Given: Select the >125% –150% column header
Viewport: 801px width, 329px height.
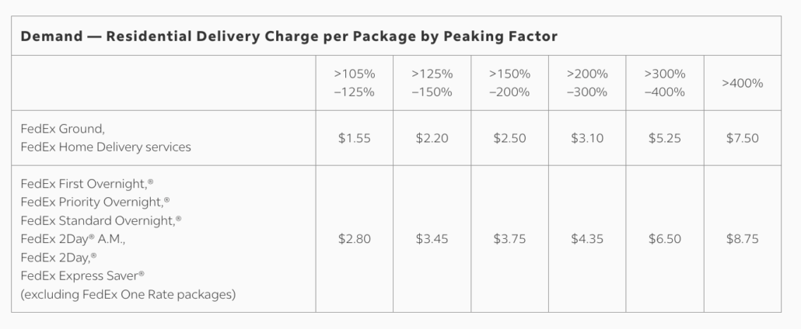Looking at the screenshot, I should [432, 83].
